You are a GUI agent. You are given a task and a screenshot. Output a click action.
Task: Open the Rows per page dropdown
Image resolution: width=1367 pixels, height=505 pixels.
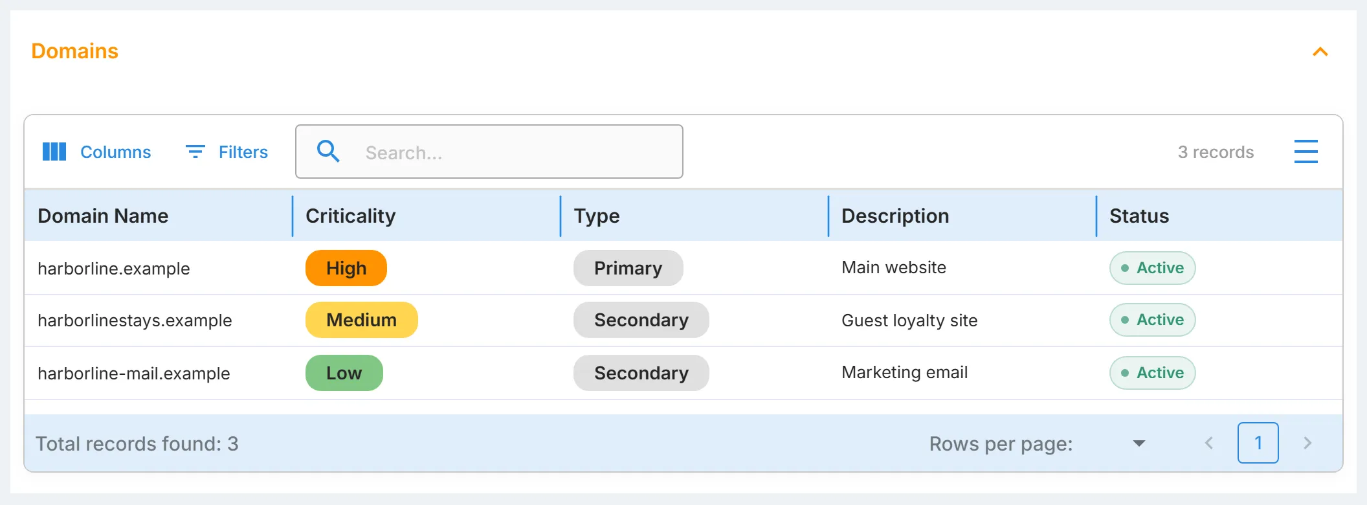(x=1139, y=443)
